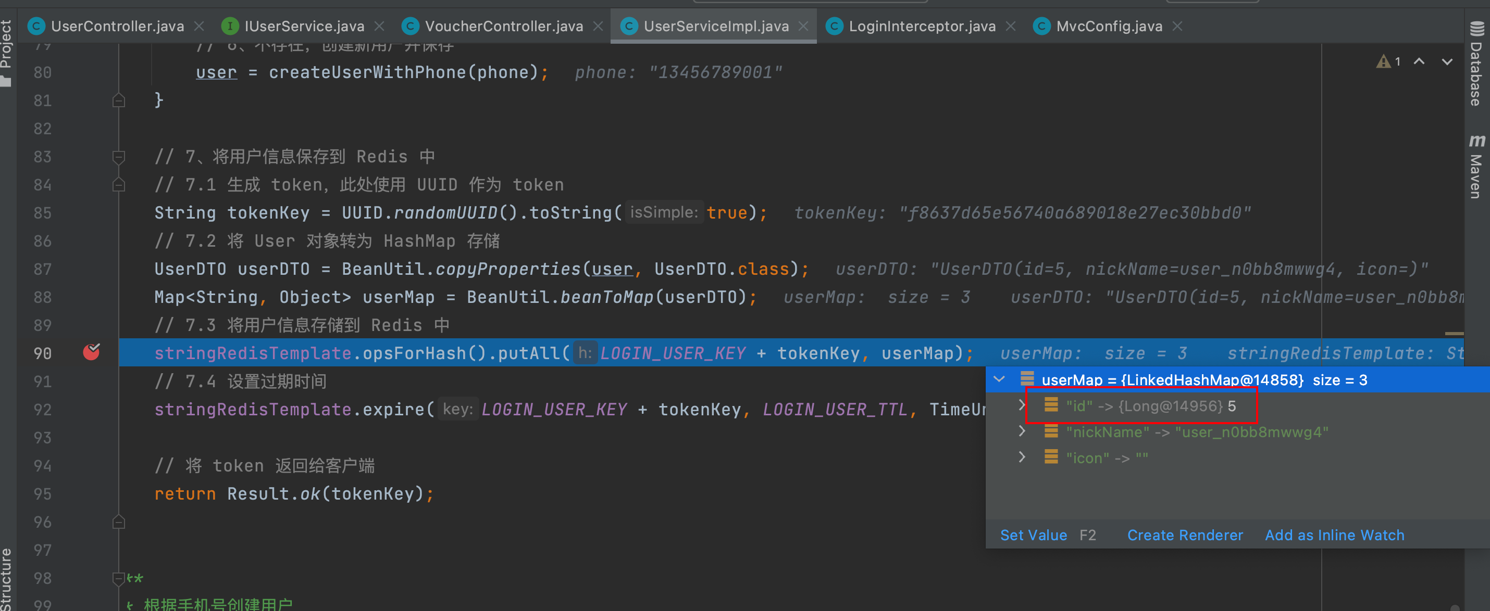
Task: Close the LoginInterceptor.java tab
Action: click(1011, 26)
